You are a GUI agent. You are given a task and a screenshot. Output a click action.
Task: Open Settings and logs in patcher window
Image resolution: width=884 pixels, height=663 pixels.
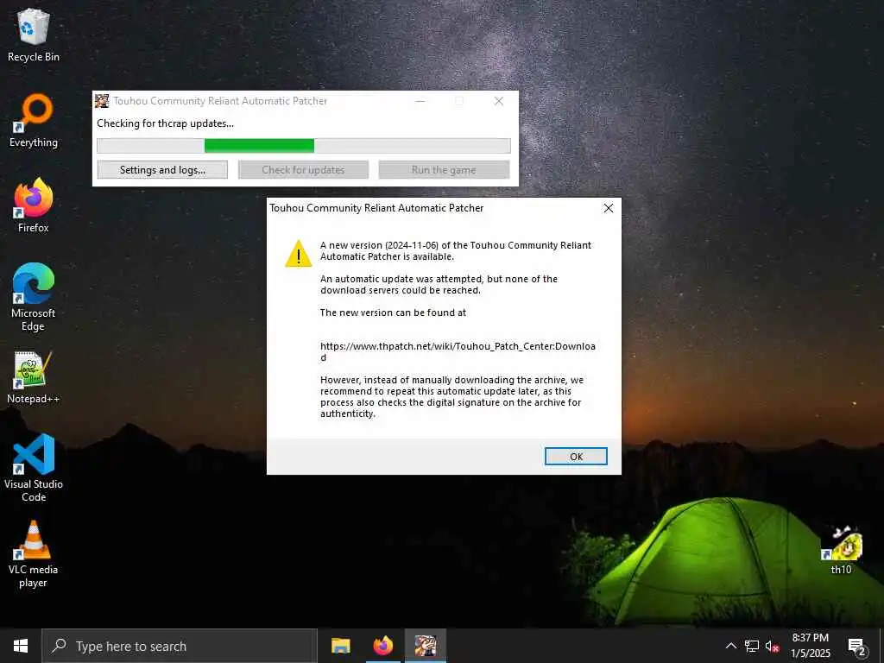162,170
